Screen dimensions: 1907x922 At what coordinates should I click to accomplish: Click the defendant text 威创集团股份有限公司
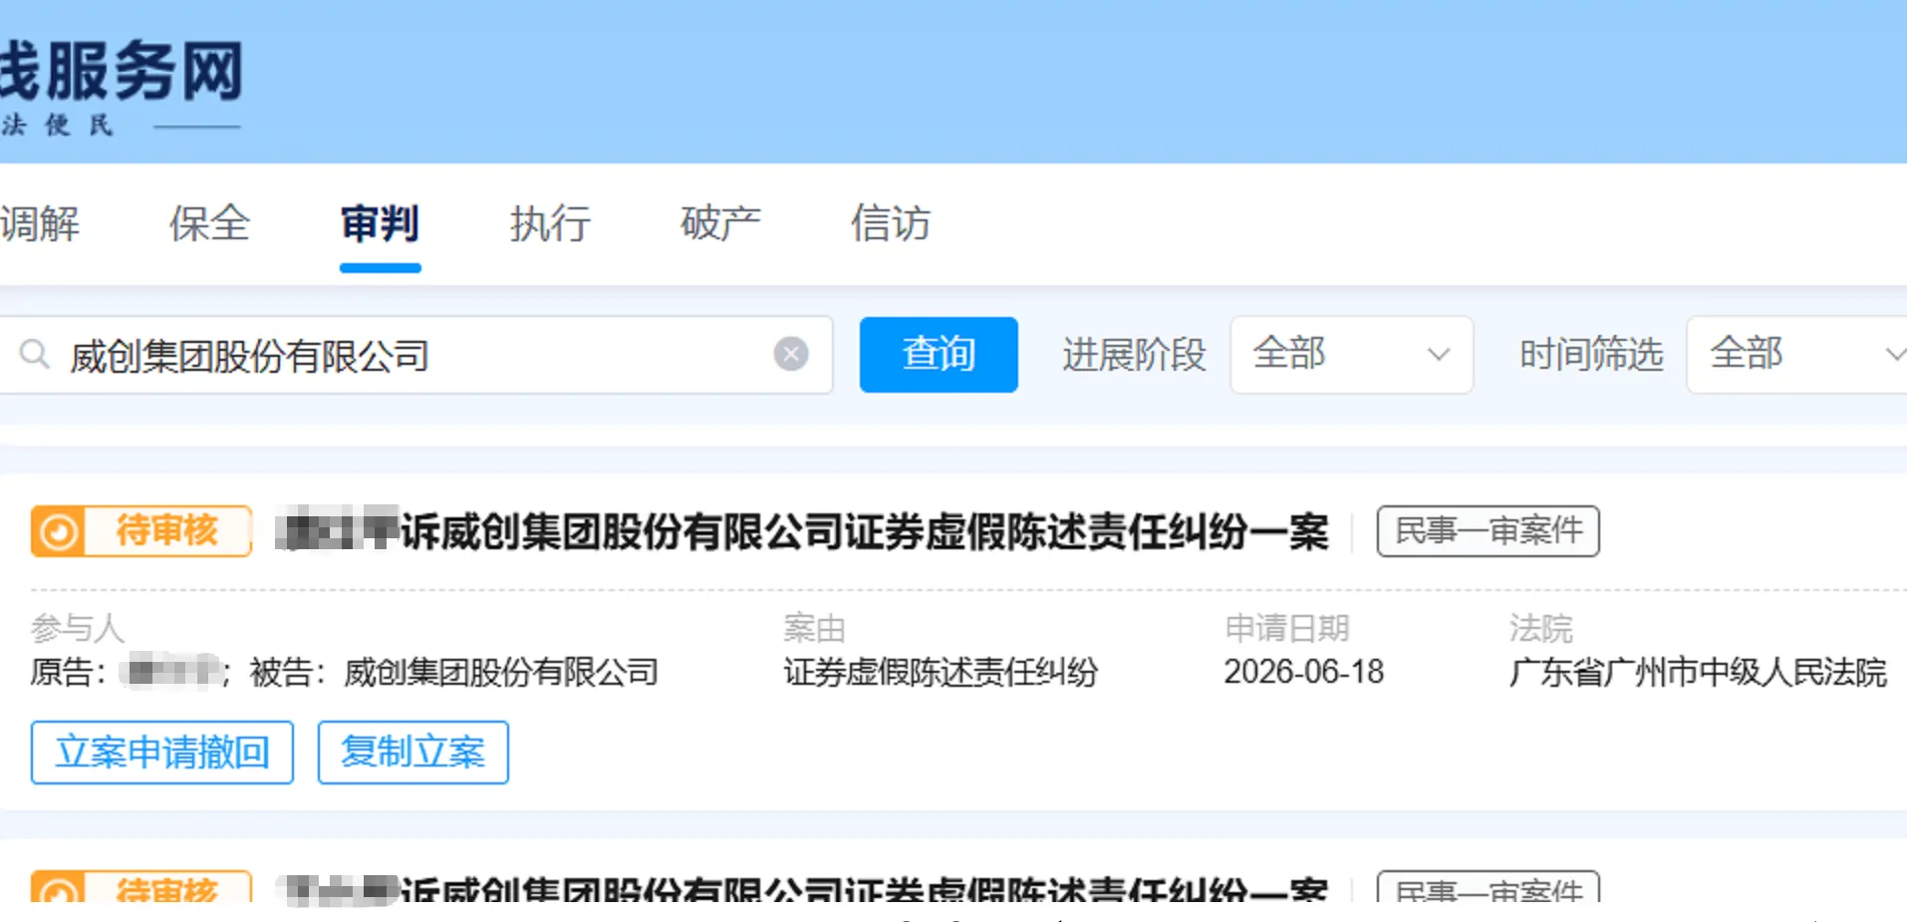click(501, 673)
